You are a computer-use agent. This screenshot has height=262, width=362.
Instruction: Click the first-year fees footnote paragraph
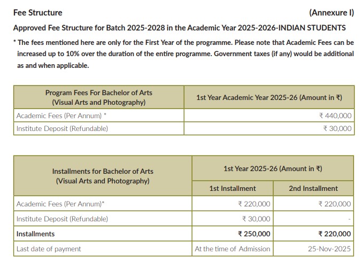pos(183,53)
